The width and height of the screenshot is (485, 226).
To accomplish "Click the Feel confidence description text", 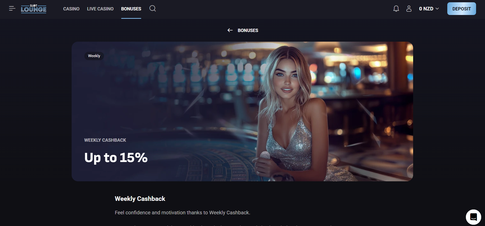I will [182, 213].
